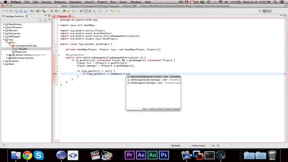The image size is (288, 162).
Task: Select plugin.yml in Package Explorer
Action: click(x=21, y=52)
